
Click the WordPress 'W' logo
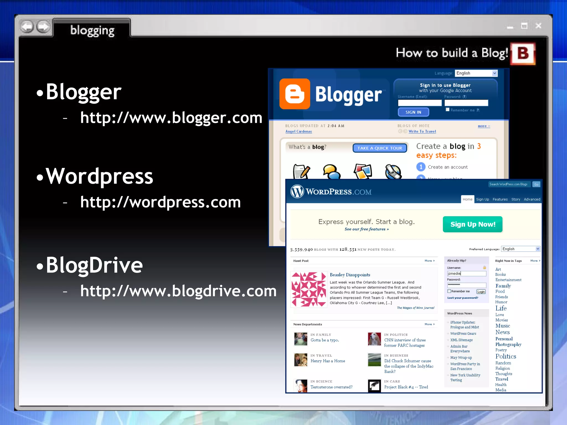click(x=297, y=191)
